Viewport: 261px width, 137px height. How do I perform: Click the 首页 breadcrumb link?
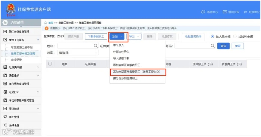pos(51,23)
